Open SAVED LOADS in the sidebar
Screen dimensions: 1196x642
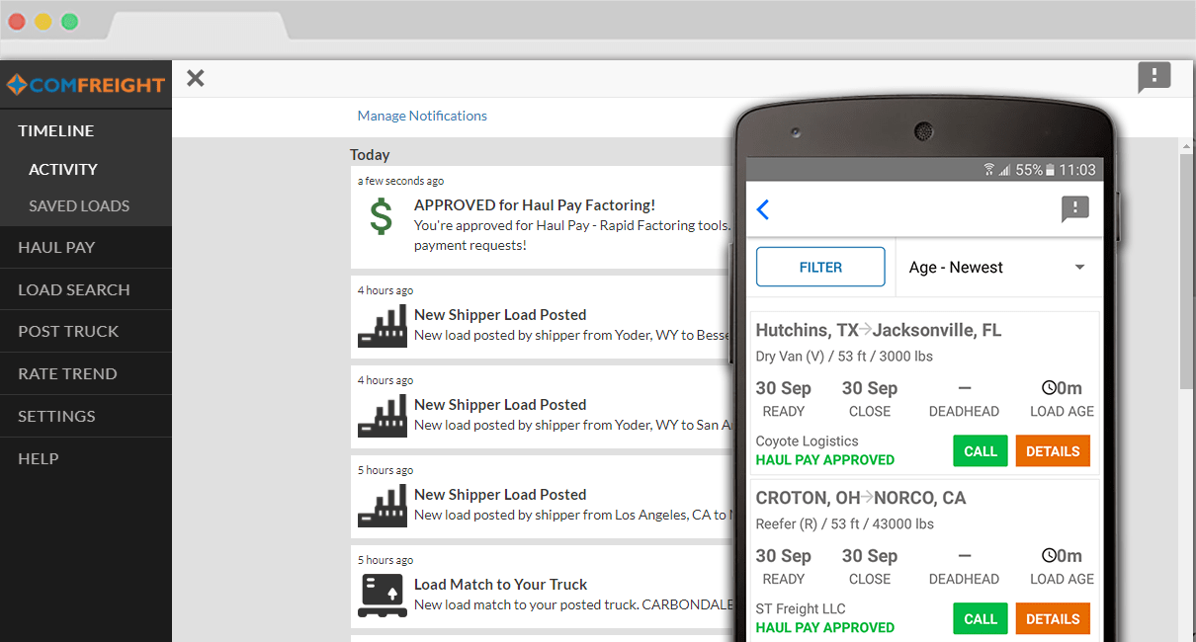(79, 206)
